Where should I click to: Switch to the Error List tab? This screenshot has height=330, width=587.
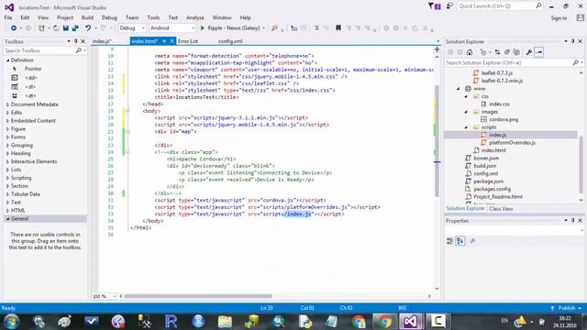[188, 41]
